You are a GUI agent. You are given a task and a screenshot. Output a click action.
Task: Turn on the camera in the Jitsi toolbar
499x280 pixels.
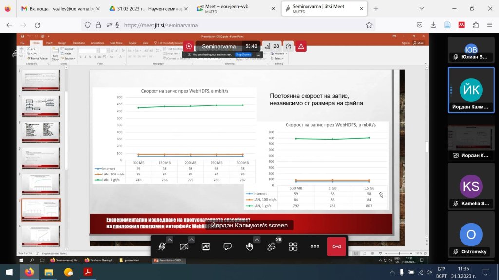tap(184, 246)
